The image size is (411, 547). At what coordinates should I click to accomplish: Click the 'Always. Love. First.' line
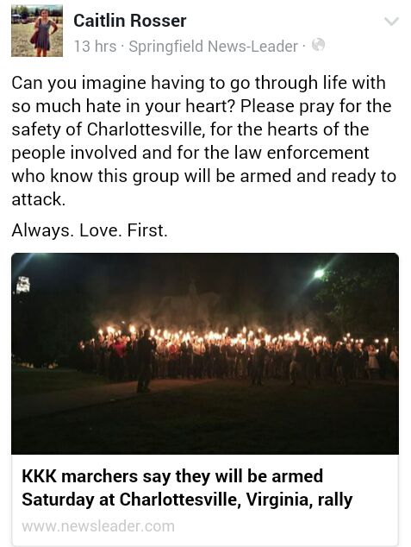coord(90,230)
